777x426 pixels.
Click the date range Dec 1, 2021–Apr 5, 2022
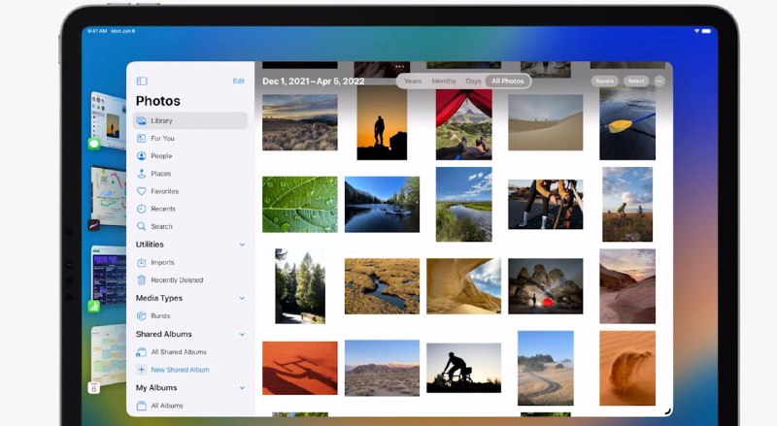[313, 82]
